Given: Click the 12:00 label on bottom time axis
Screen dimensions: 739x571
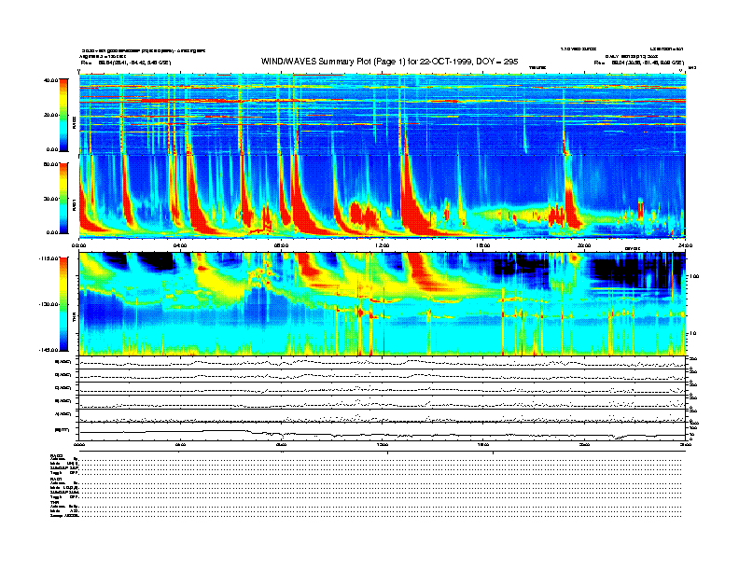Looking at the screenshot, I should pos(383,444).
